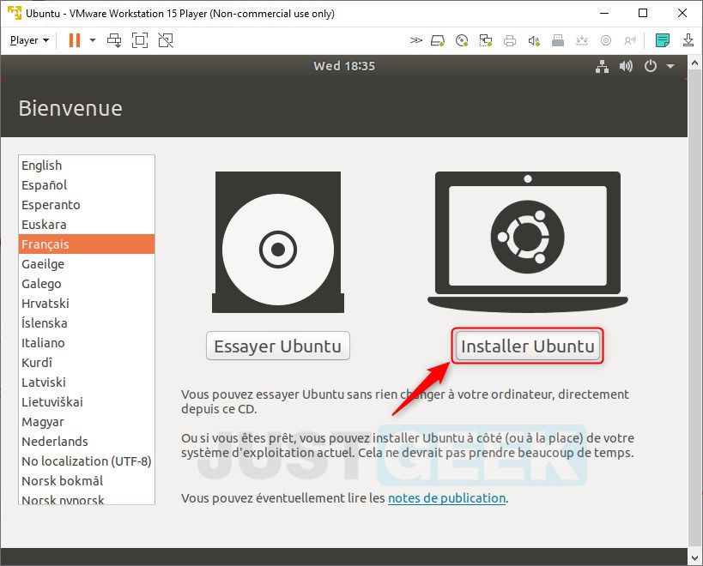
Task: Select Norsk bokmål in the language list
Action: 87,480
